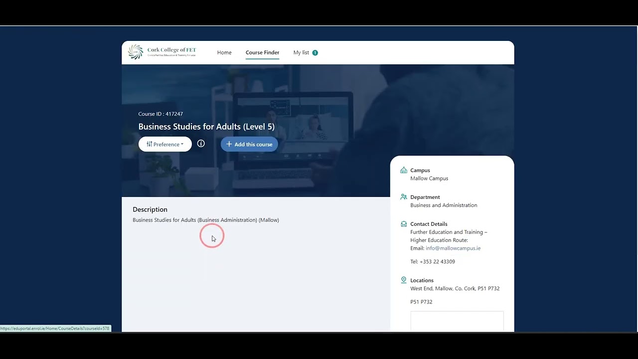Click the Mallow Campus text
Viewport: 638px width, 359px height.
429,178
